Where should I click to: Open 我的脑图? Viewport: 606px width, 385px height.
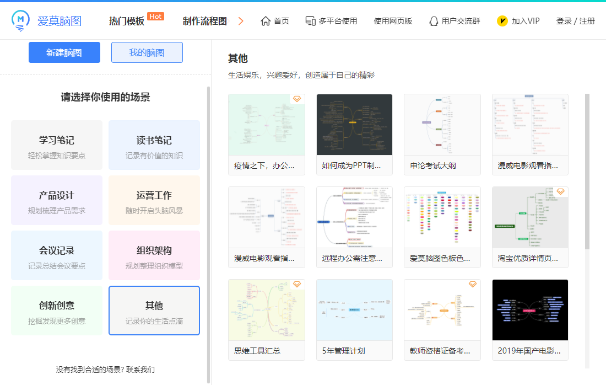pyautogui.click(x=147, y=52)
